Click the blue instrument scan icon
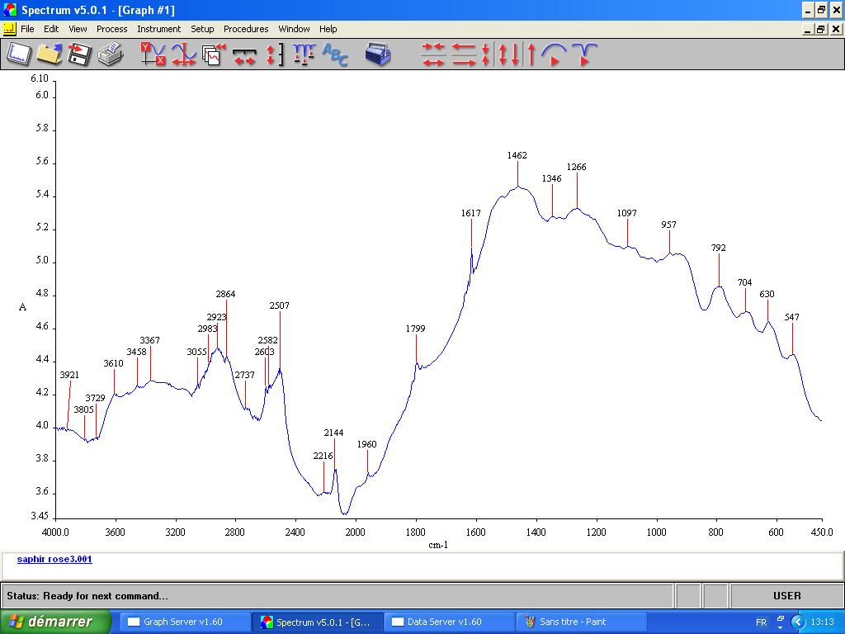Screen dimensions: 845x634 click(x=378, y=54)
